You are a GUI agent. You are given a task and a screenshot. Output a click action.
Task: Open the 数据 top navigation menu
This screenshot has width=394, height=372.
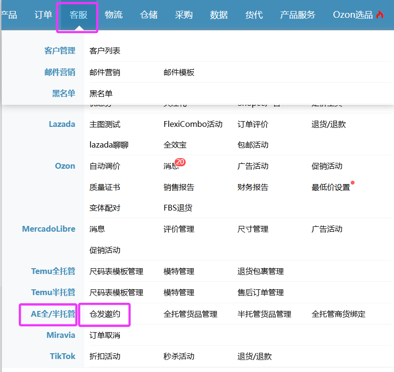(x=219, y=15)
